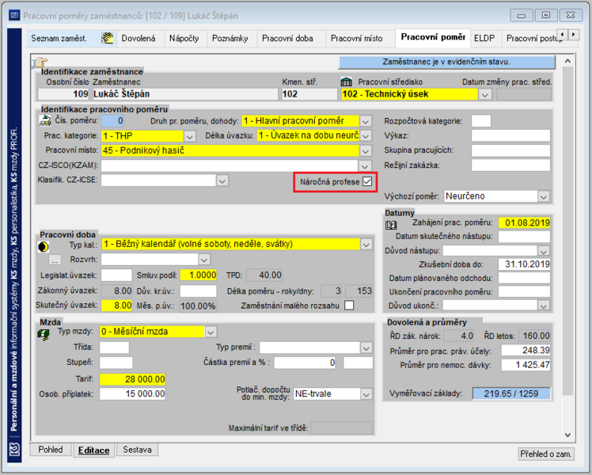Click the Skutečný úvazek field
The height and width of the screenshot is (475, 592).
[x=116, y=305]
